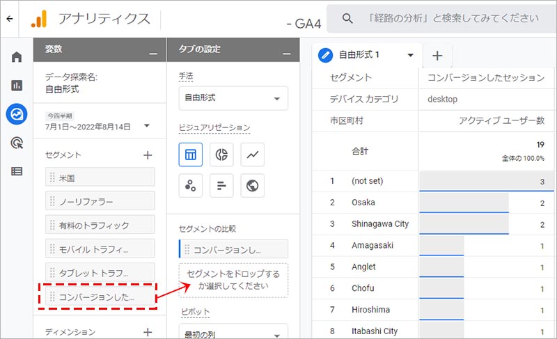The image size is (557, 339).
Task: Open Advertising icon in left sidebar
Action: click(16, 142)
